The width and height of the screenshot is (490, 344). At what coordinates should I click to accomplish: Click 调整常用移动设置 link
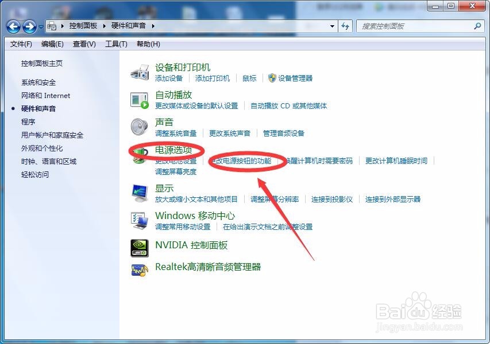[183, 226]
